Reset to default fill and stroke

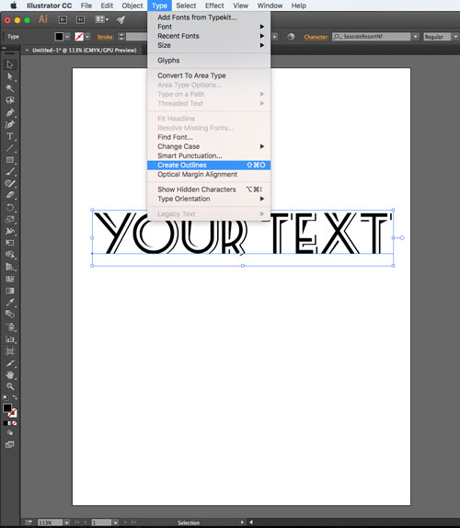6,397
